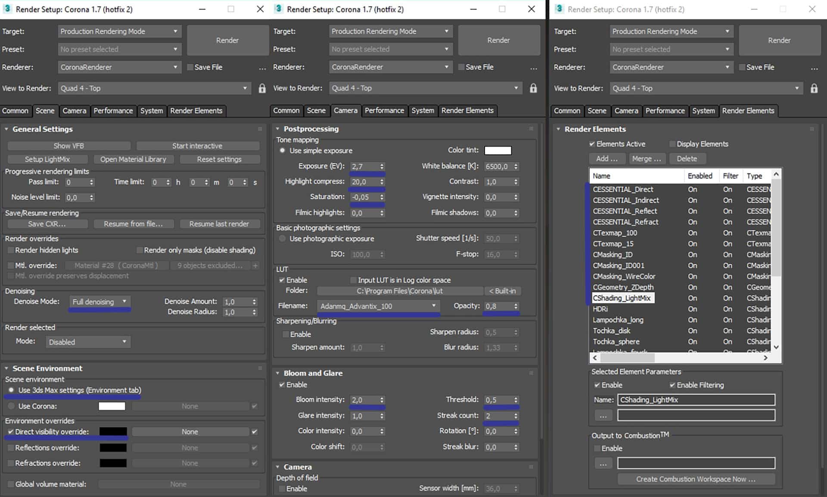Image resolution: width=827 pixels, height=497 pixels.
Task: Select HDRi element in list
Action: click(600, 309)
